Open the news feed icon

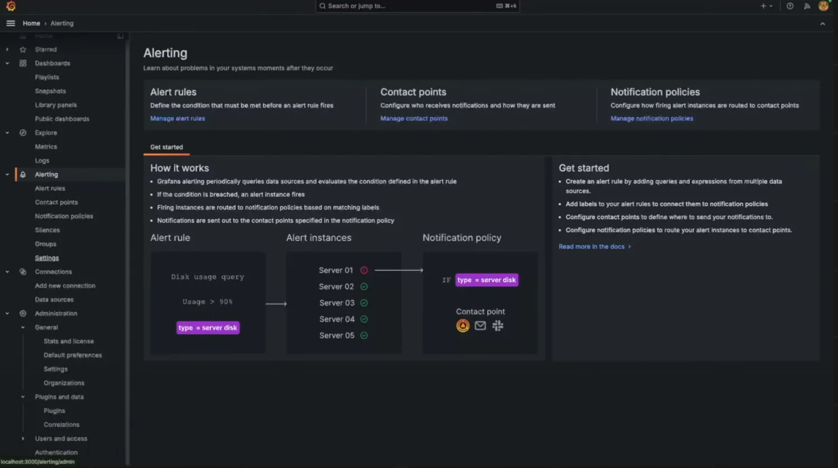click(x=807, y=6)
